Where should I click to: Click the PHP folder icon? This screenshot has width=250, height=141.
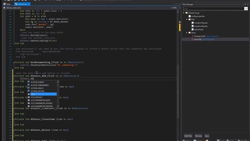(189, 20)
